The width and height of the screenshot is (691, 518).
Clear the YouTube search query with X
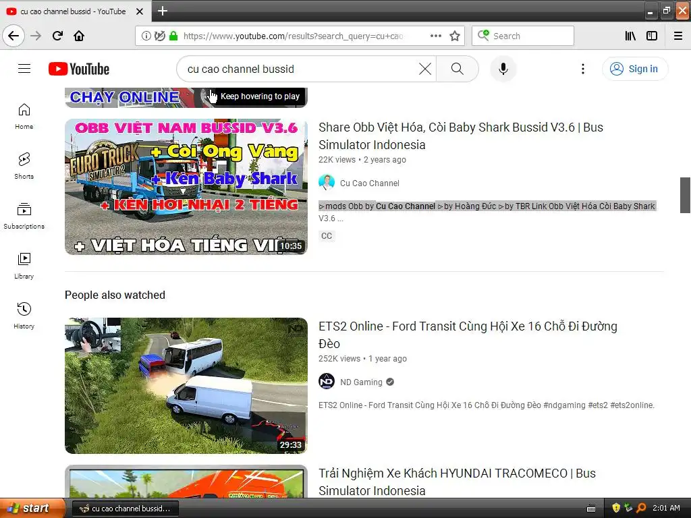click(425, 69)
